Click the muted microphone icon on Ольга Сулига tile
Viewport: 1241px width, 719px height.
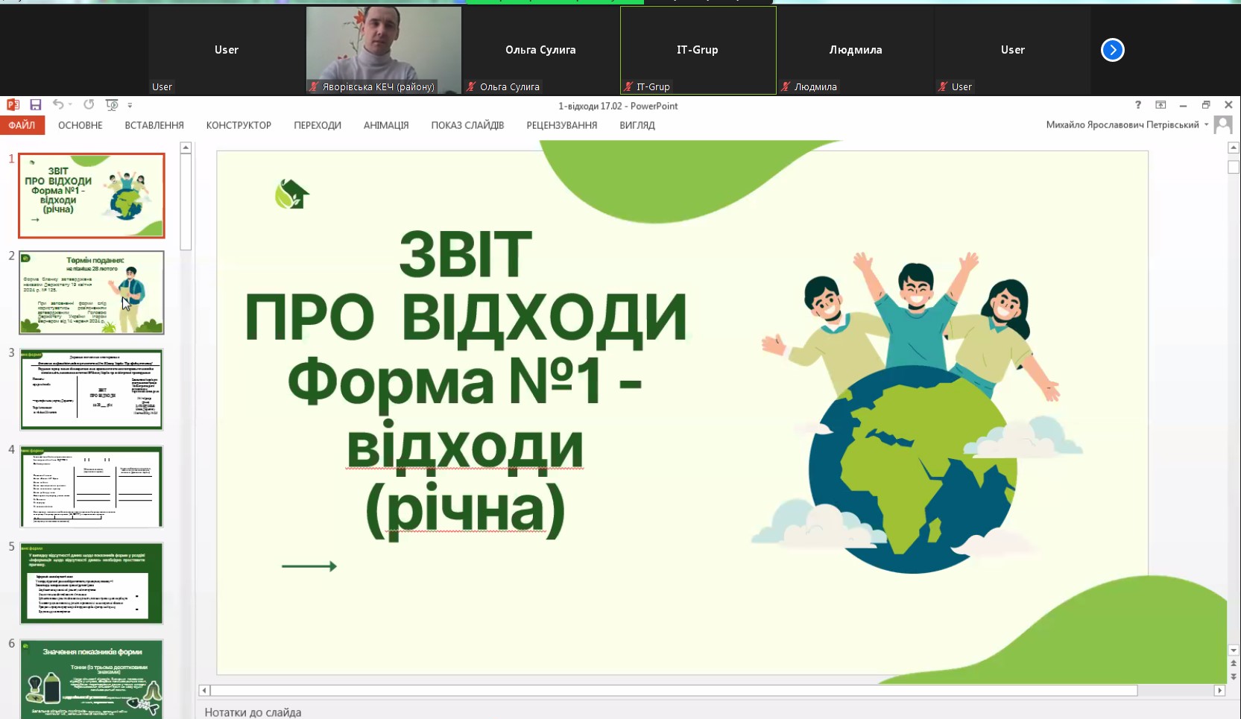tap(471, 87)
